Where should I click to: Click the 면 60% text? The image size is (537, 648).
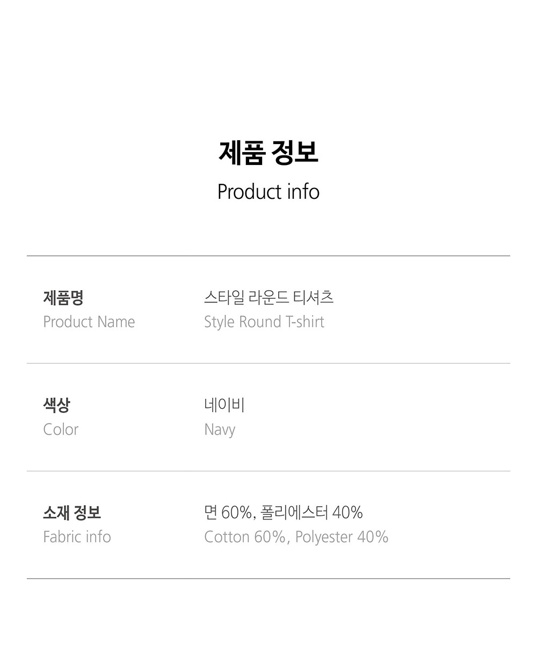(x=228, y=513)
